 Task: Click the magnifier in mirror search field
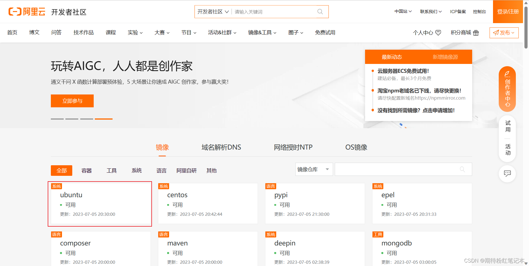coord(462,169)
